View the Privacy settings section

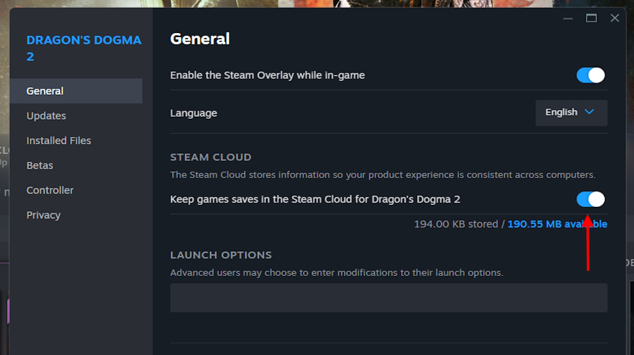[44, 215]
